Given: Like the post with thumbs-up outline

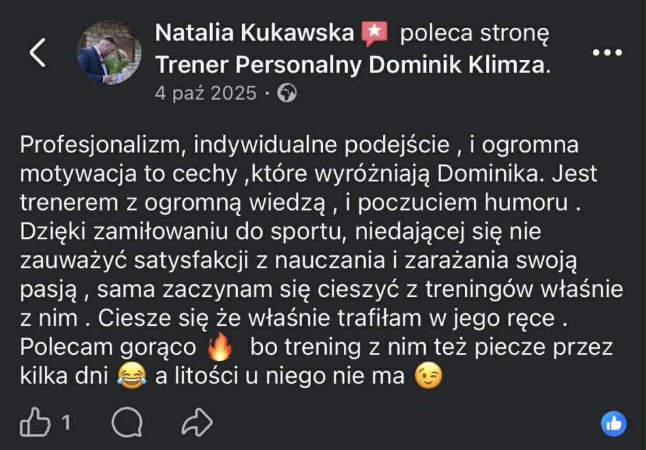Looking at the screenshot, I should pos(35,422).
